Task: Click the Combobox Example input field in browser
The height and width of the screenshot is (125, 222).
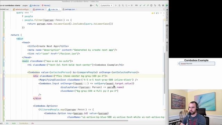Action: coord(197,64)
